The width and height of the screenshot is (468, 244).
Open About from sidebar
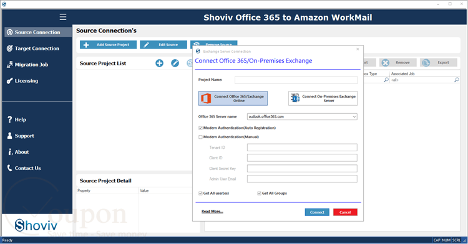[22, 152]
